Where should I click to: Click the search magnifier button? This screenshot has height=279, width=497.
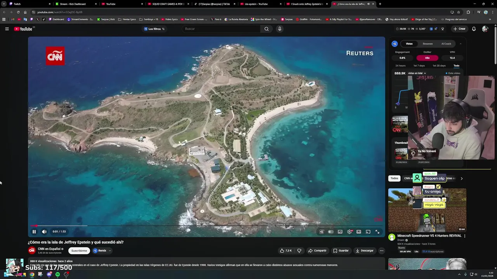pos(266,29)
